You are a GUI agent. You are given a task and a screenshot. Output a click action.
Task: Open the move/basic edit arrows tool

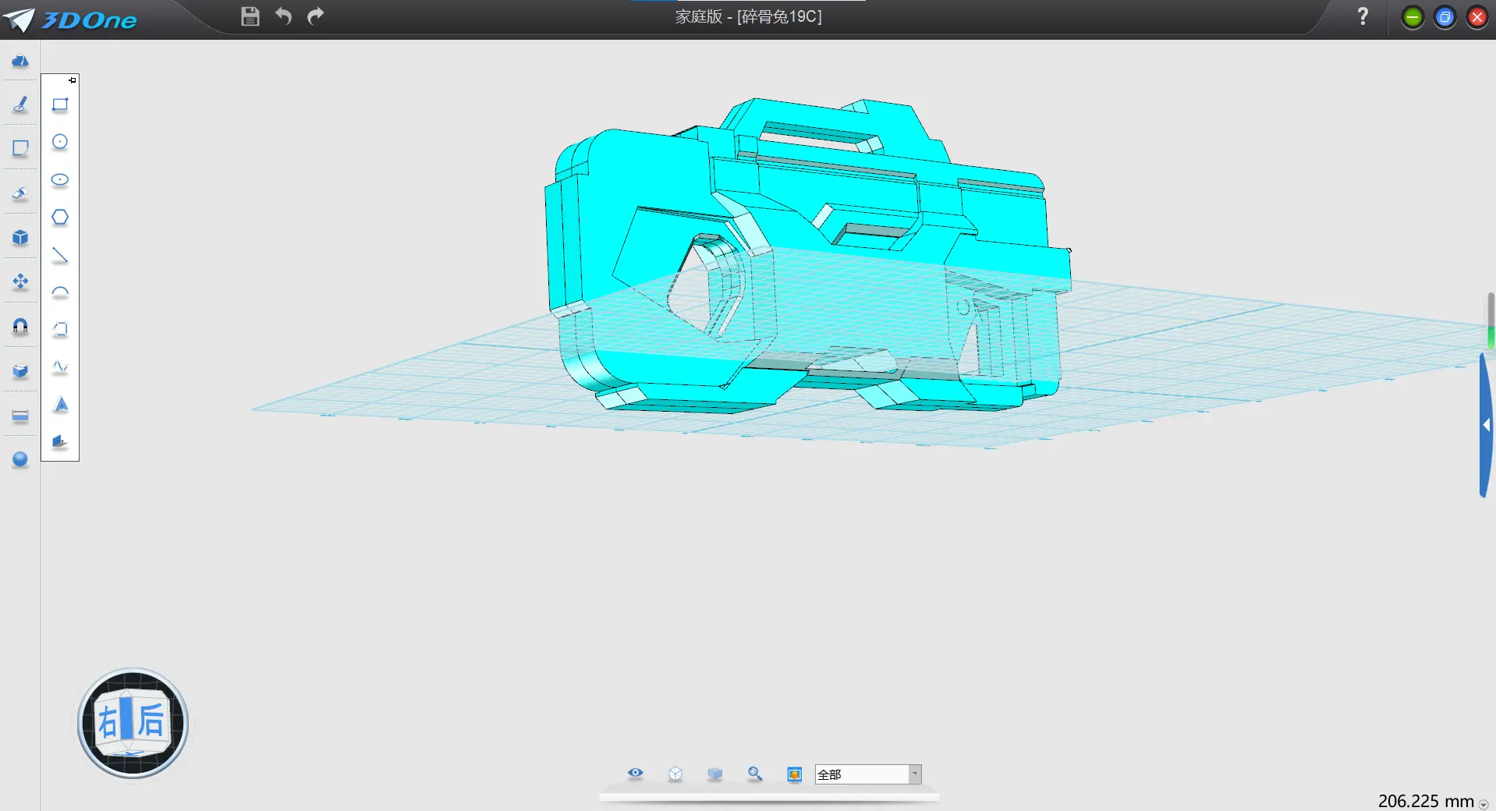[20, 282]
